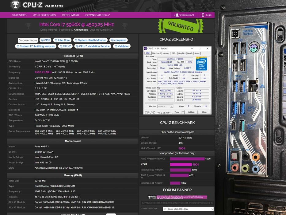Select the Graphics tab in CPU-Z screenshot

click(x=182, y=53)
